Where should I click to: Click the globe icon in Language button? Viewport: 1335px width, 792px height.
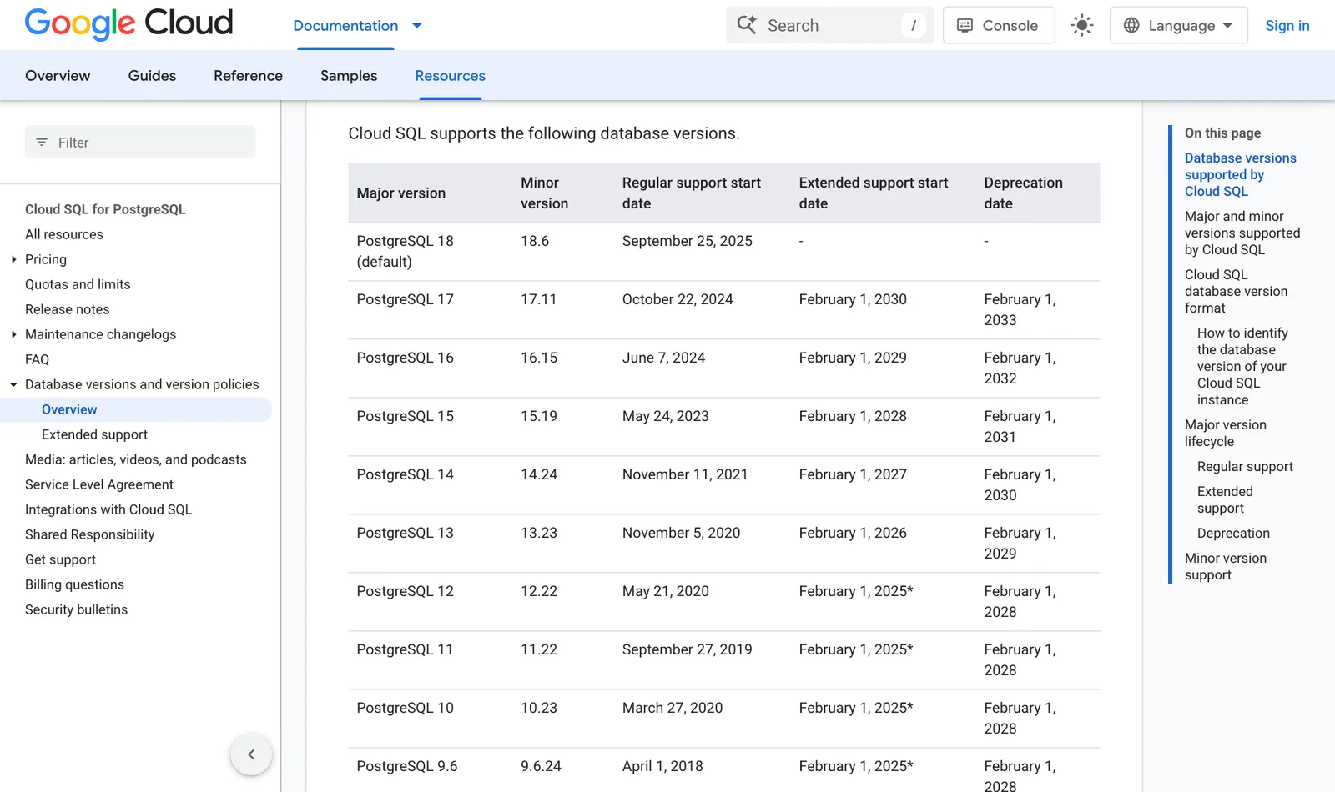[x=1131, y=25]
